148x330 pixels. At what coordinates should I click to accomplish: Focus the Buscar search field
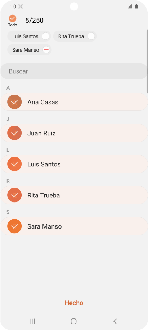[x=74, y=71]
